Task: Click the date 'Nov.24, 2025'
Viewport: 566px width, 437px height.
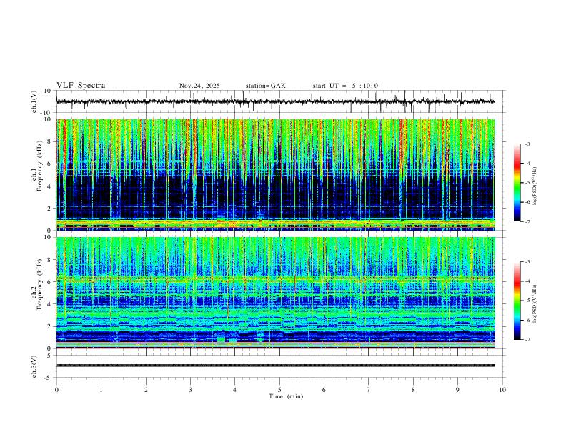Action: pos(199,86)
